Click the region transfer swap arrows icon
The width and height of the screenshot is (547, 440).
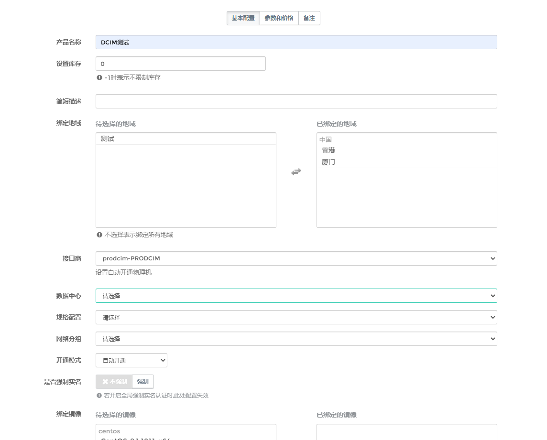click(296, 172)
